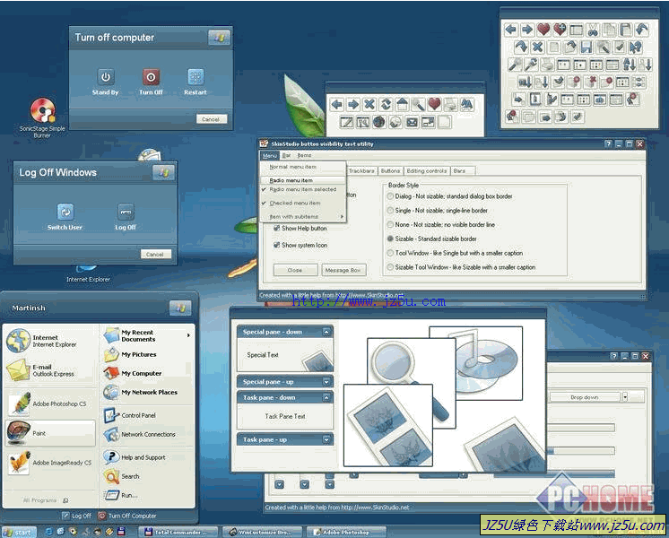This screenshot has height=538, width=669.
Task: Launch Adobe ImageReady CS from the start menu
Action: click(x=50, y=463)
